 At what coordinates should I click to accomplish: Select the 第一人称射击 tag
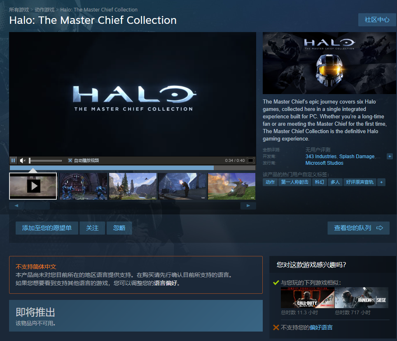coord(295,182)
